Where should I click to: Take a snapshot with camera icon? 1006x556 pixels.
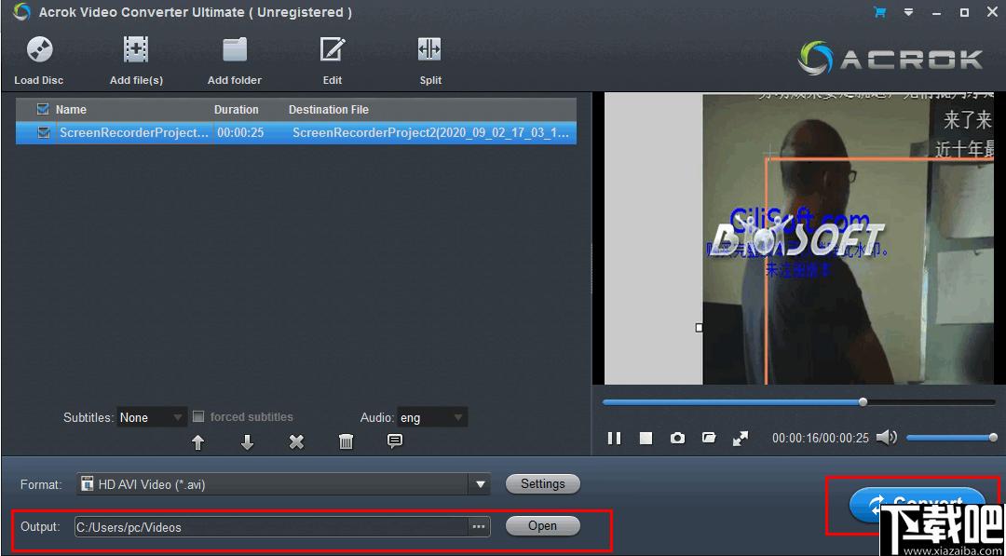pyautogui.click(x=677, y=438)
